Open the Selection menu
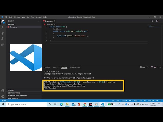The image size is (163, 122). 17,17
